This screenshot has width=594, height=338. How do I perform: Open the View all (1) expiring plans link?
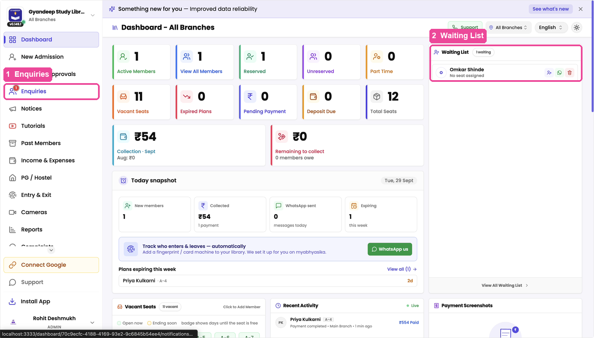(x=402, y=269)
